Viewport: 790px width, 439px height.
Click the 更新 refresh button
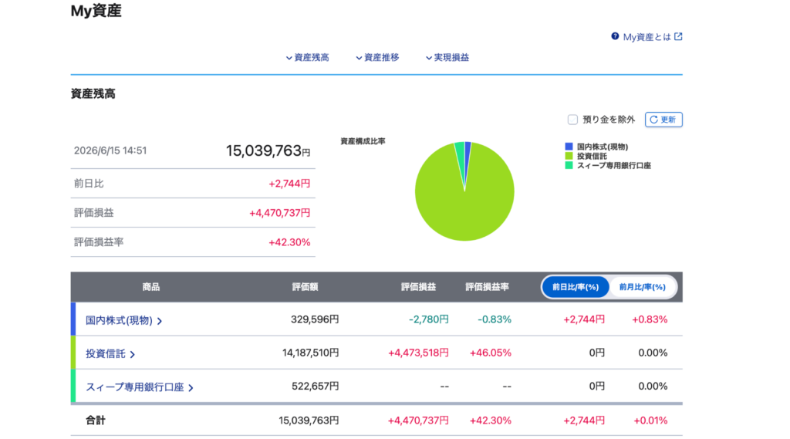[663, 120]
